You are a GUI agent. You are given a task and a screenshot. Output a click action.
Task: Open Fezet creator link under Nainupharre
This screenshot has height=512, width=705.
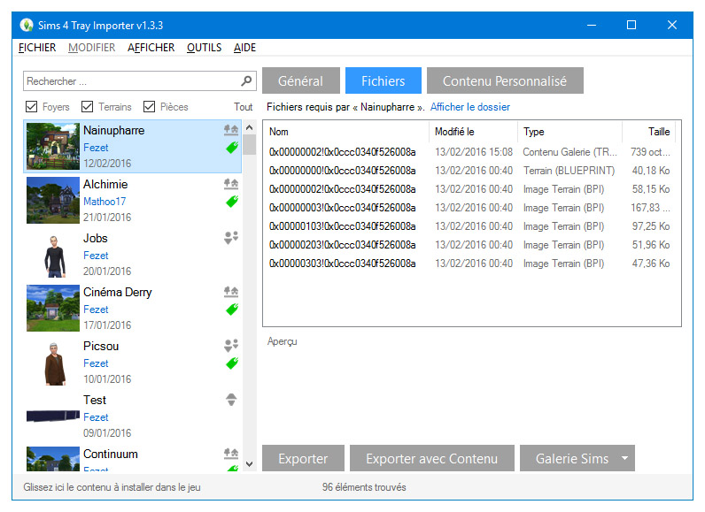pyautogui.click(x=96, y=148)
